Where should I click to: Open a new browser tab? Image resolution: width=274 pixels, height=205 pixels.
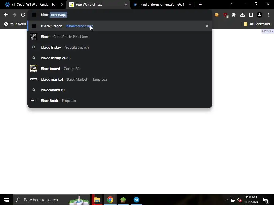tap(200, 5)
